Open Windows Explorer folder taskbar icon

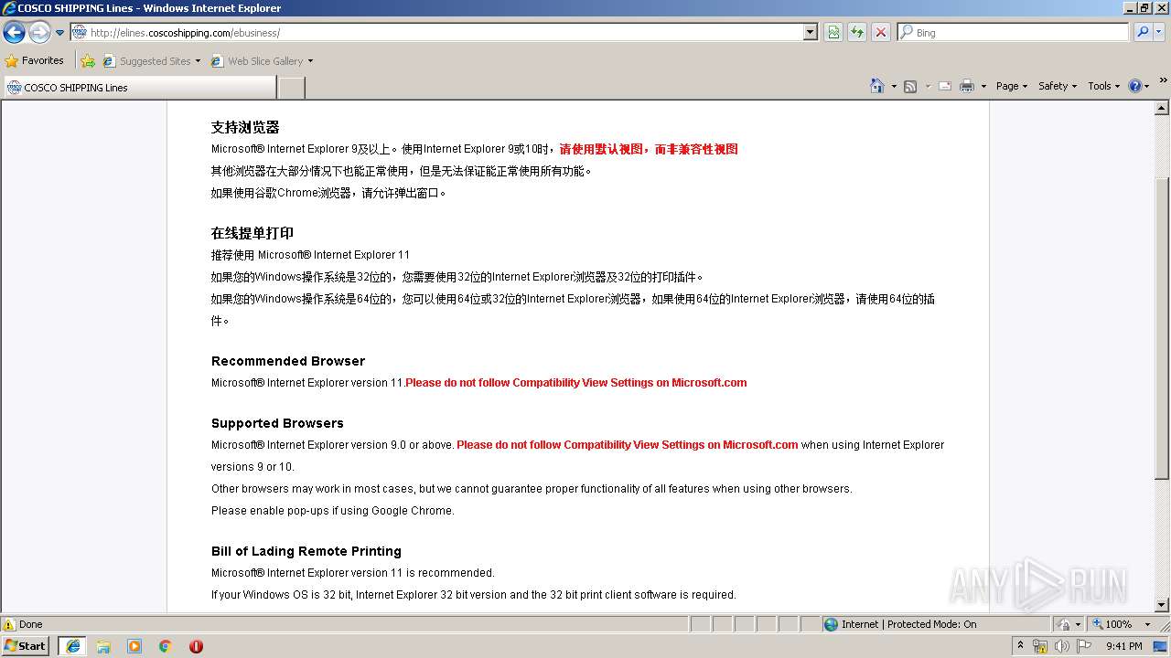[103, 646]
